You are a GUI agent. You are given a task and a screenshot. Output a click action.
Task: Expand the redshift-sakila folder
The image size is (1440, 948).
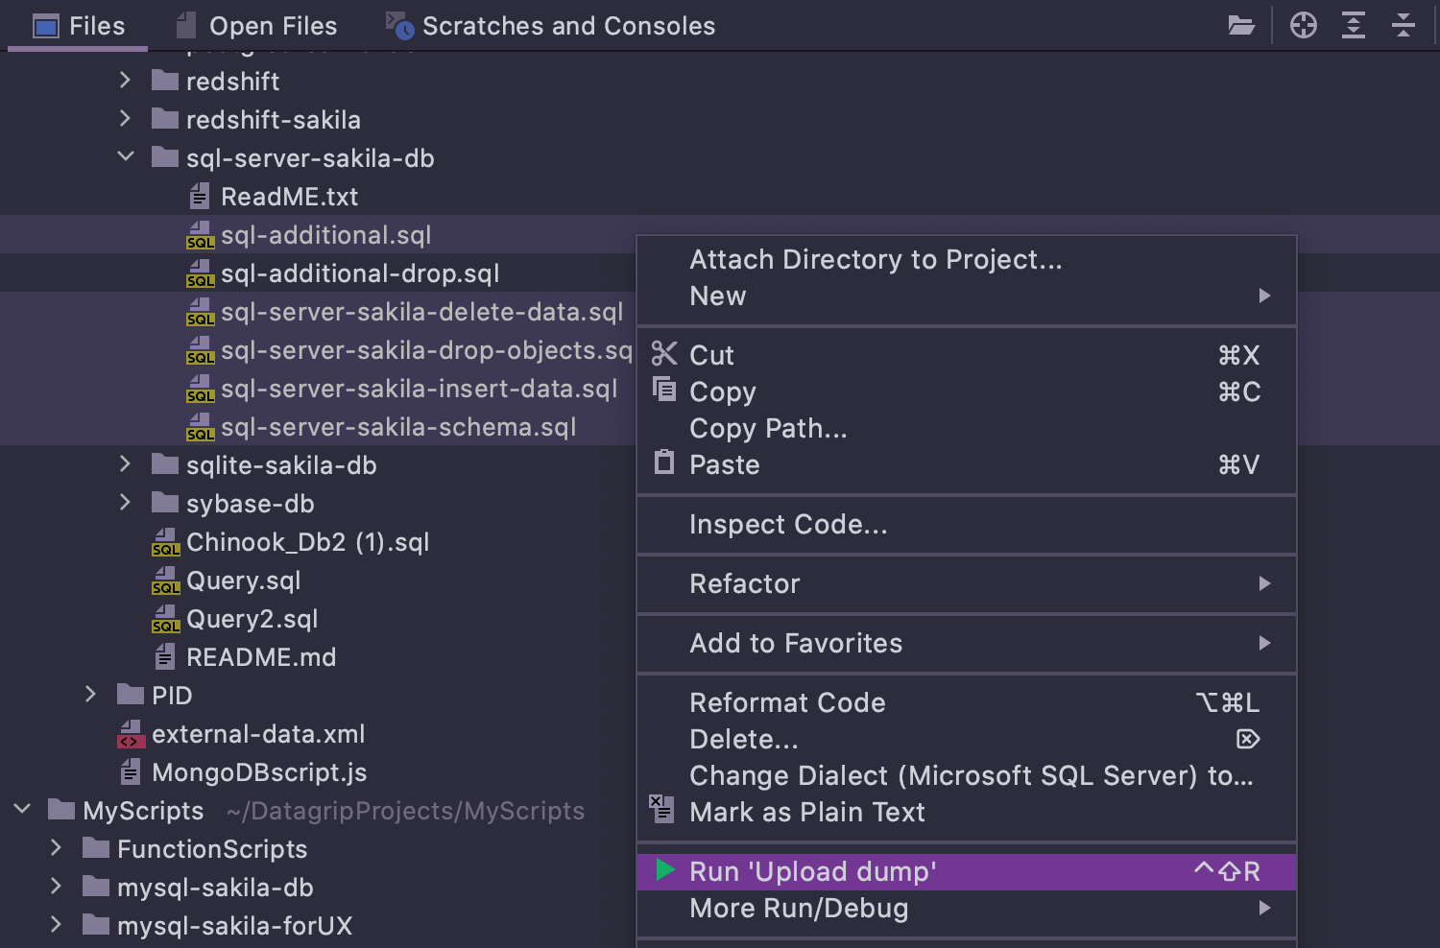click(x=125, y=119)
